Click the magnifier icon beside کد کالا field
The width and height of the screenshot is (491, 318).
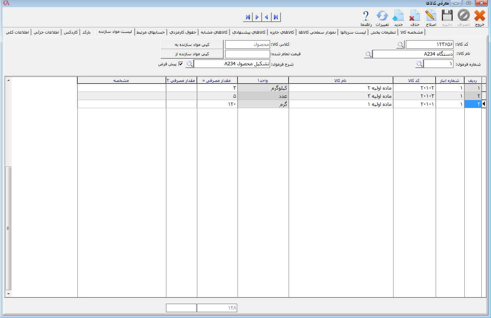pos(400,44)
